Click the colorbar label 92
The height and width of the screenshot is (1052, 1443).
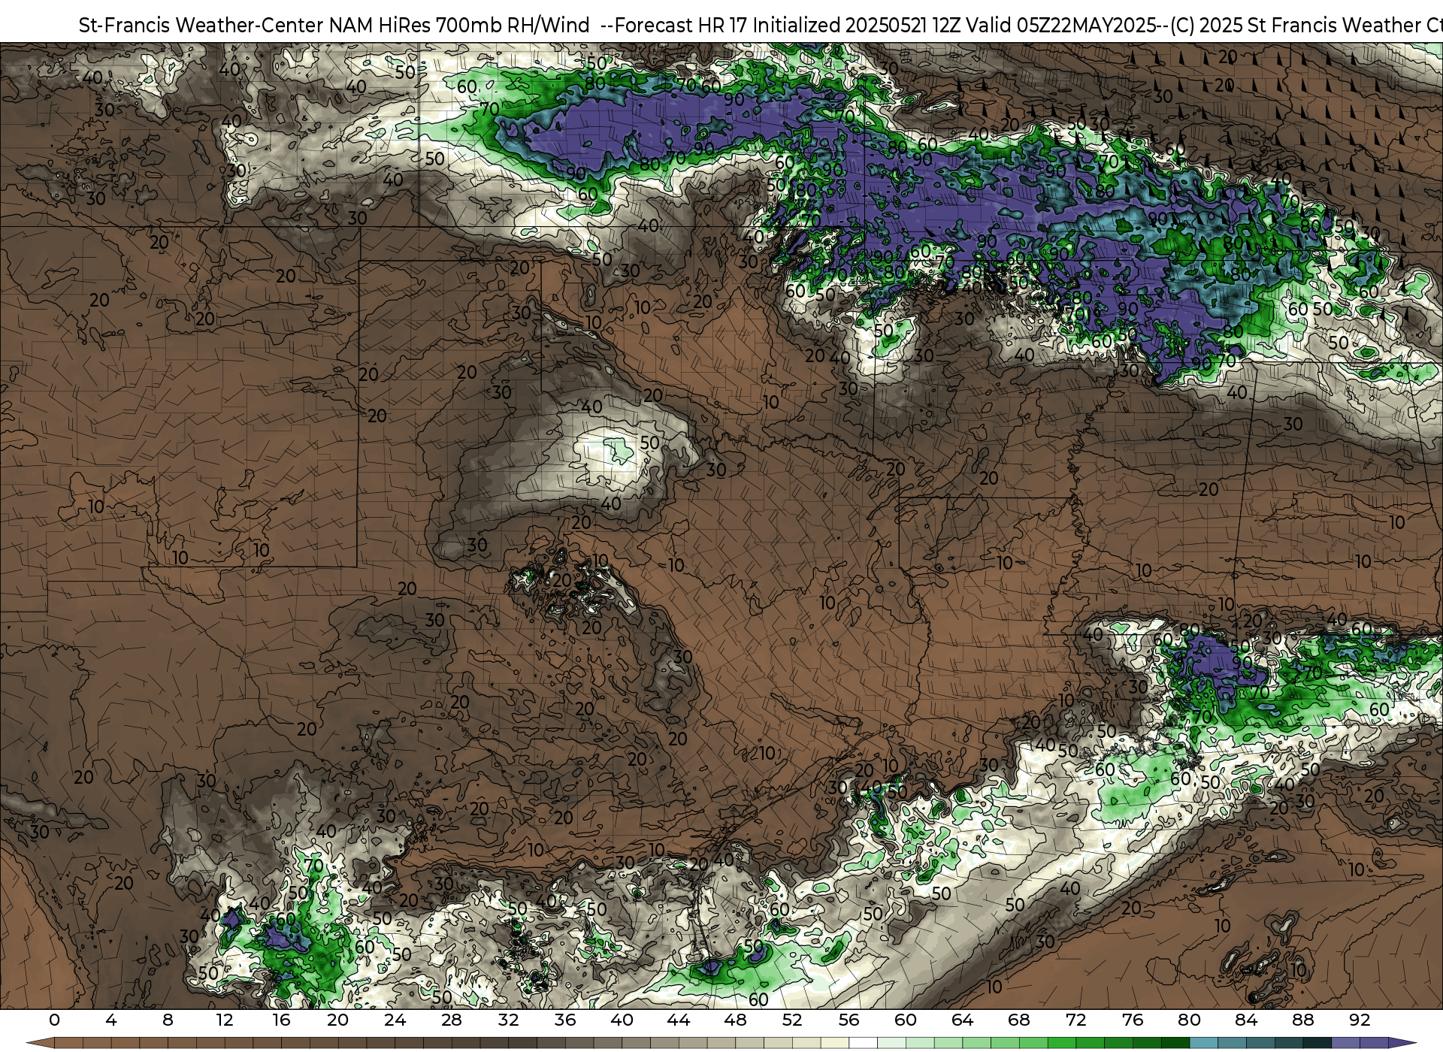[1360, 1020]
